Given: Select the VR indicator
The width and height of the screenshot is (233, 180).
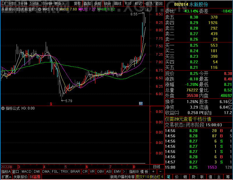Looking at the screenshot, I should coord(92,172).
